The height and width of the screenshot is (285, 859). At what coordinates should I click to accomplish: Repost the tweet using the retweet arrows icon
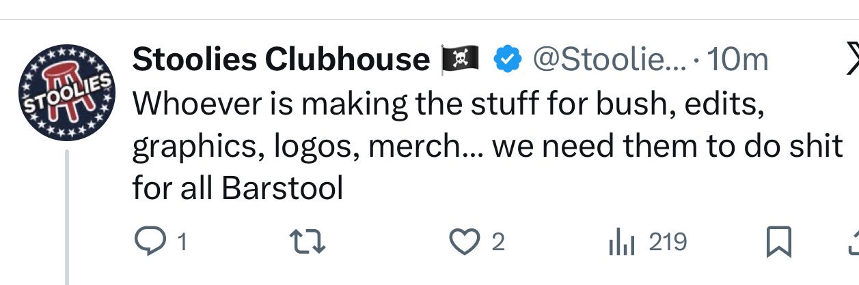(308, 243)
